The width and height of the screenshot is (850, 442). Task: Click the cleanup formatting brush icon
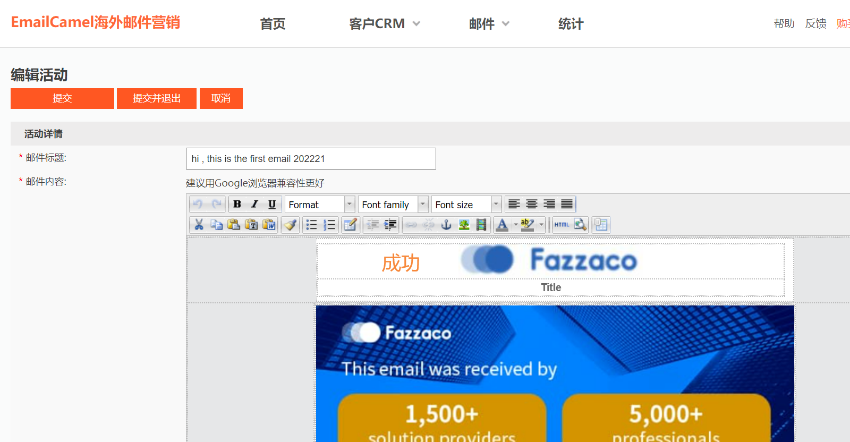click(290, 225)
